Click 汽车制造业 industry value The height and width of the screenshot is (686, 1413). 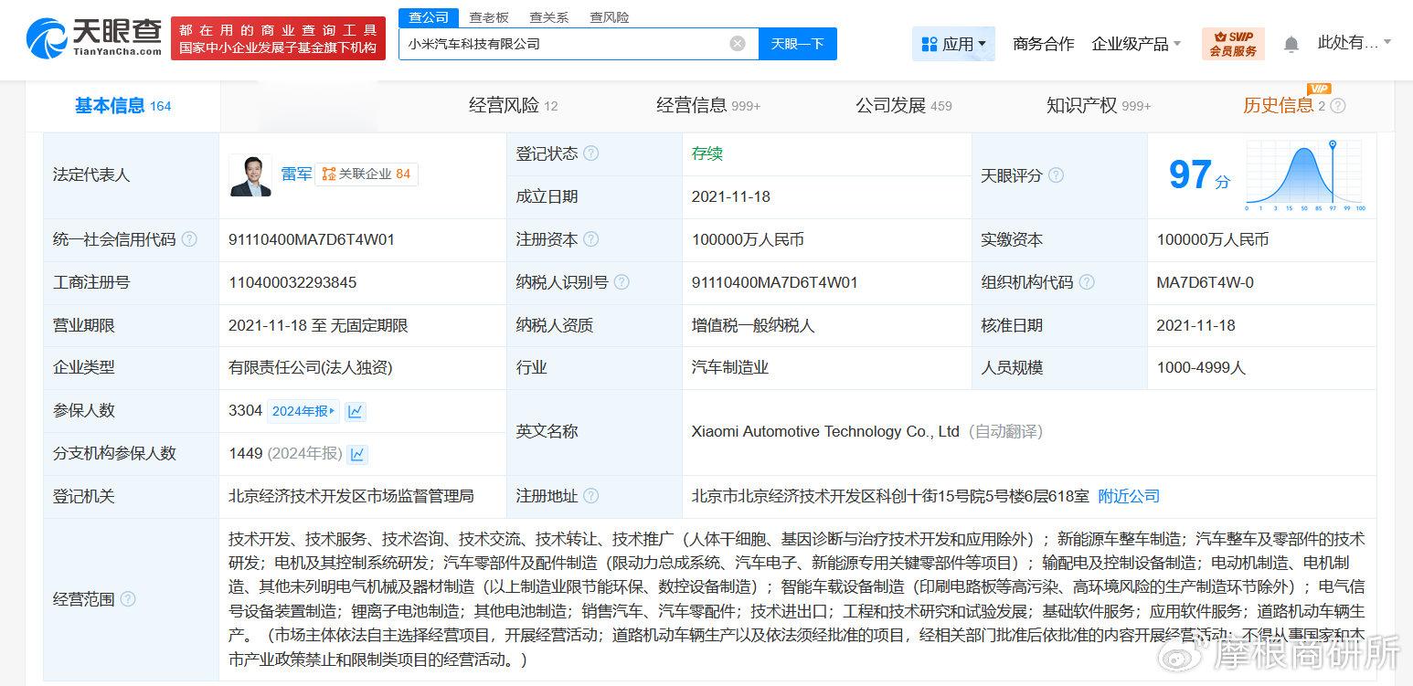(x=730, y=367)
